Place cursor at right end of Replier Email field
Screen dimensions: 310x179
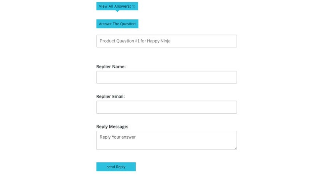tap(234, 107)
